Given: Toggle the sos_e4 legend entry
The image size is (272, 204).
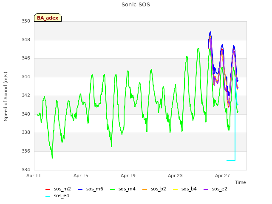Looking at the screenshot, I should point(57,196).
